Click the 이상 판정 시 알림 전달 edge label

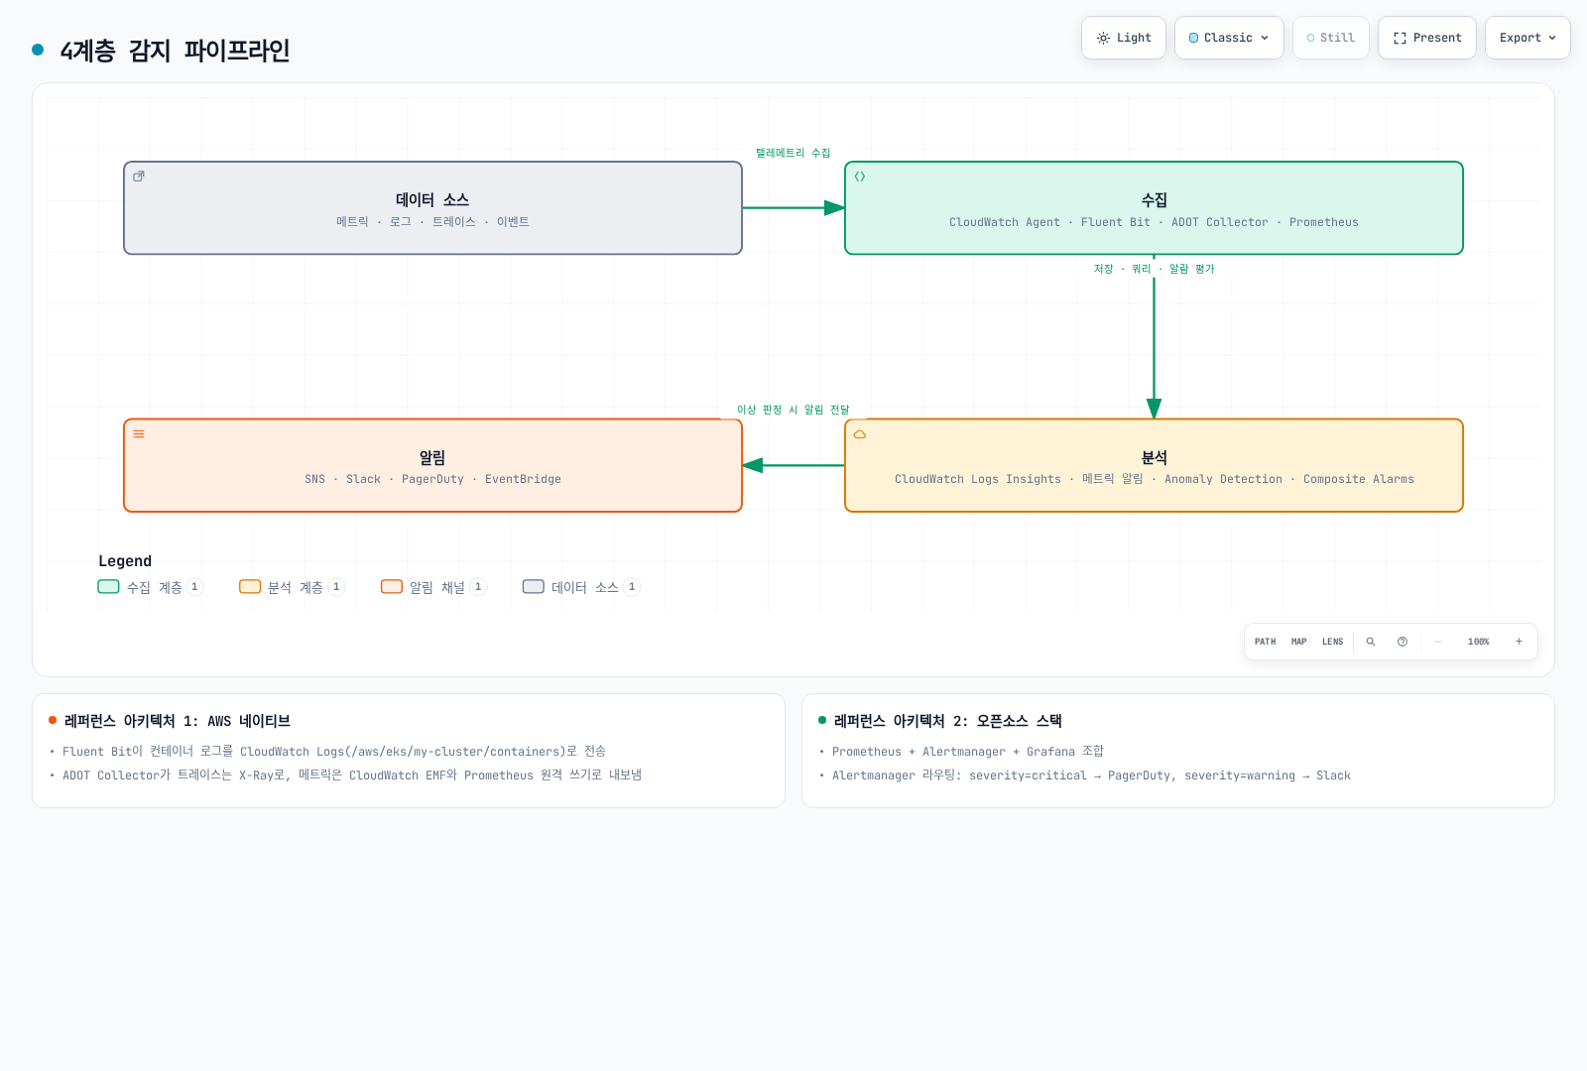tap(793, 410)
